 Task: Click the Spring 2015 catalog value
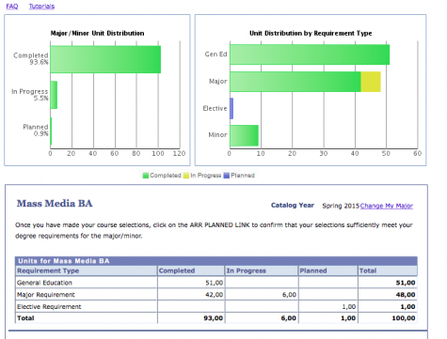tap(341, 206)
